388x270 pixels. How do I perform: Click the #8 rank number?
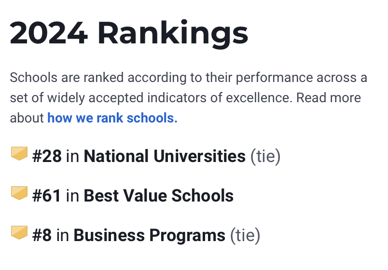42,235
